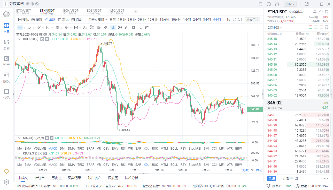Open the notification bell in title bar
333x190 pixels.
click(x=260, y=4)
